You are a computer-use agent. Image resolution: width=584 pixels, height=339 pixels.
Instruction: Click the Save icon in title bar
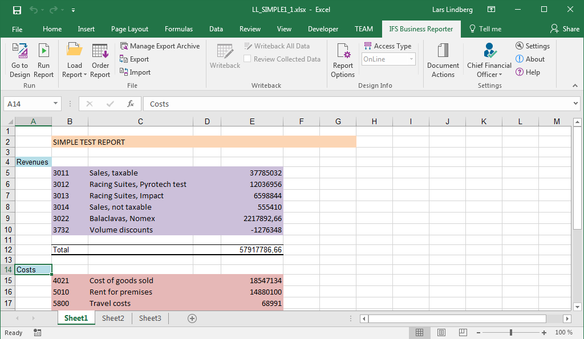(x=17, y=10)
